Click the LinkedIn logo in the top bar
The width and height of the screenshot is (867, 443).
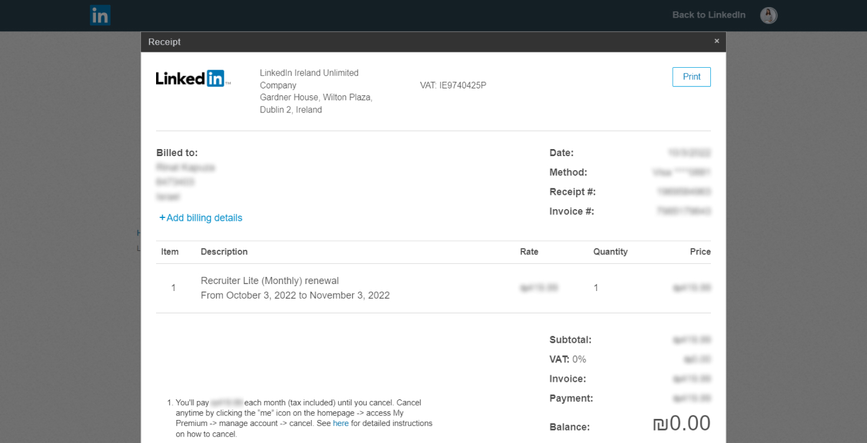point(100,15)
